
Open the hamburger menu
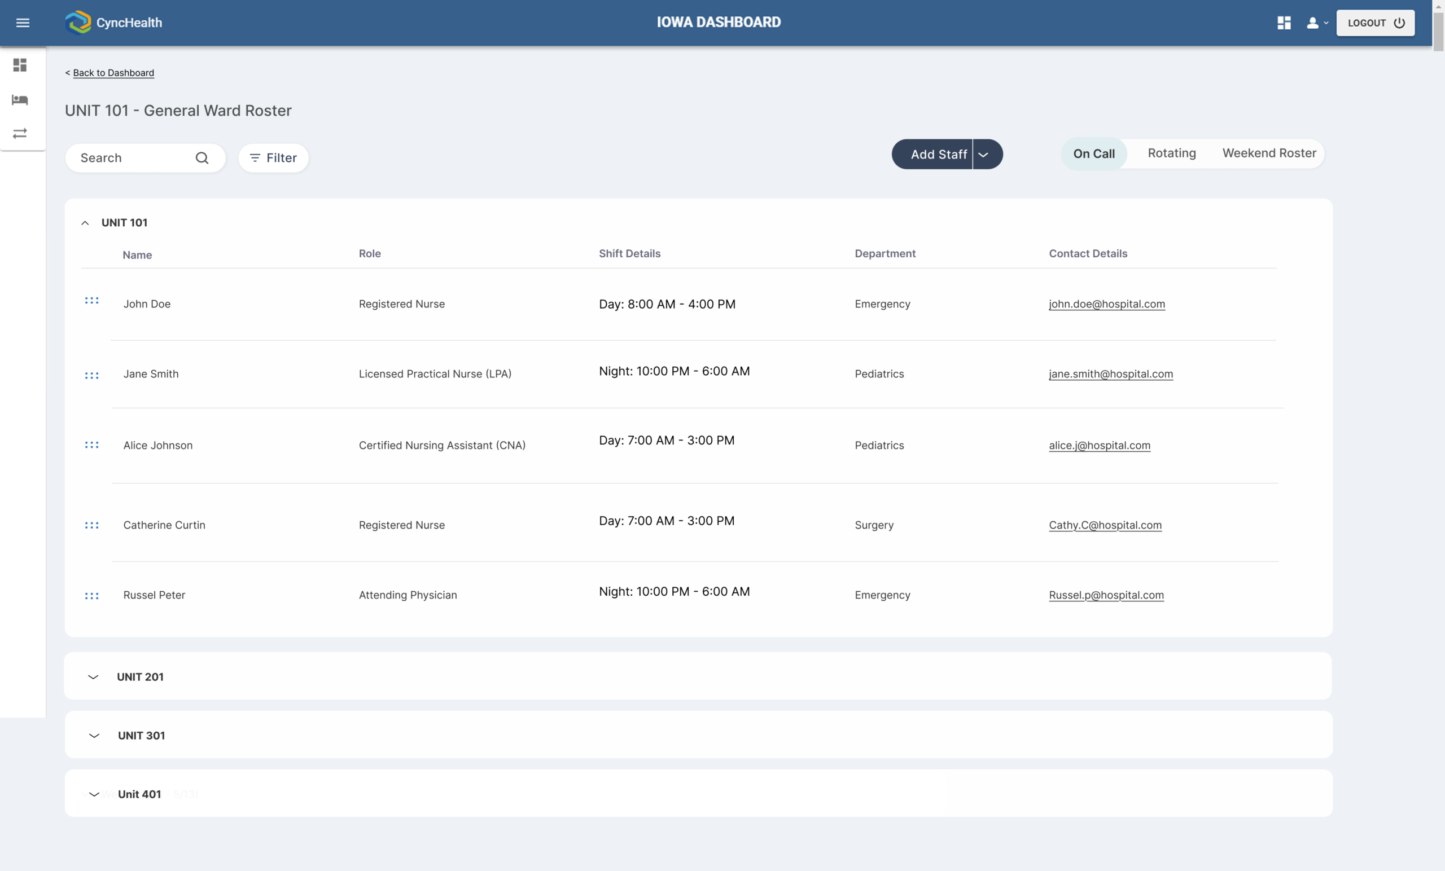click(22, 23)
